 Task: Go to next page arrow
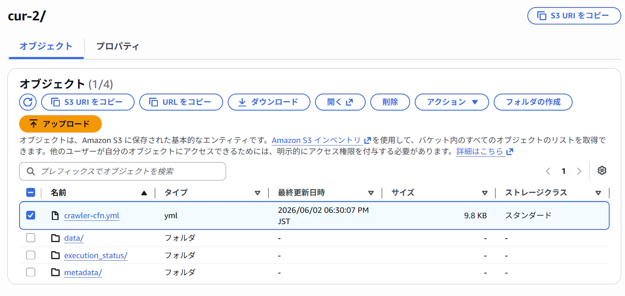579,171
